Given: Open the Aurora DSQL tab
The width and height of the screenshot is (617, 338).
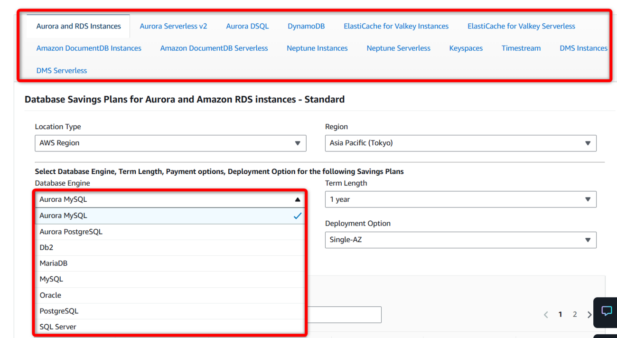Looking at the screenshot, I should pyautogui.click(x=247, y=26).
